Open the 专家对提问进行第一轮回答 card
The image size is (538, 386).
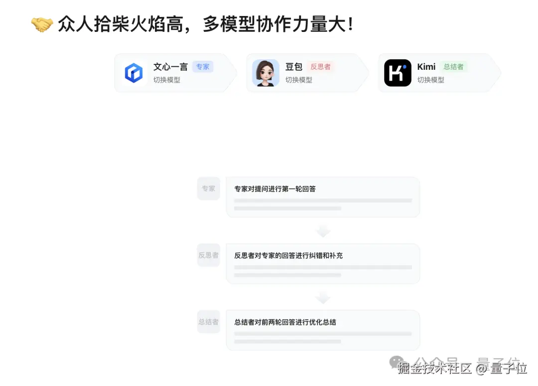point(323,197)
